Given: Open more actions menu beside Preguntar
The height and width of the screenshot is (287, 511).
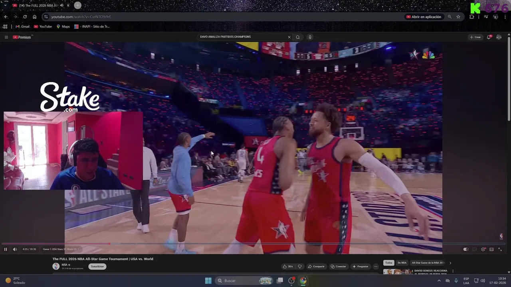Looking at the screenshot, I should tap(376, 266).
